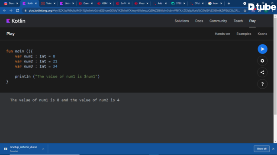Viewport: 277px width, 155px height.
Task: Open playground settings gear icon
Action: [262, 61]
